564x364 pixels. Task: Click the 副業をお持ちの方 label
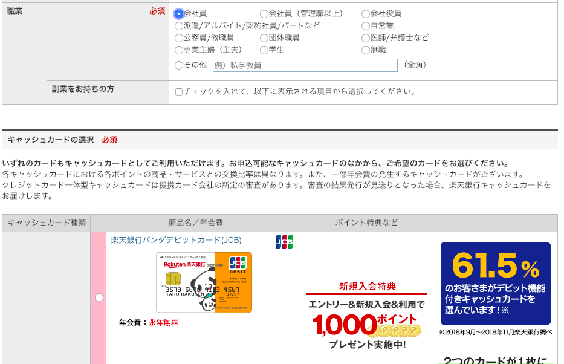coord(83,89)
